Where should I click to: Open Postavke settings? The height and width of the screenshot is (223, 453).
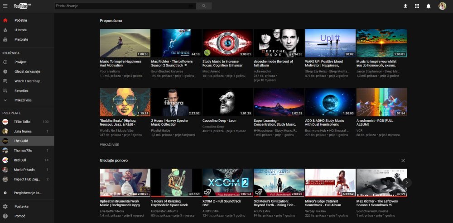[27, 207]
